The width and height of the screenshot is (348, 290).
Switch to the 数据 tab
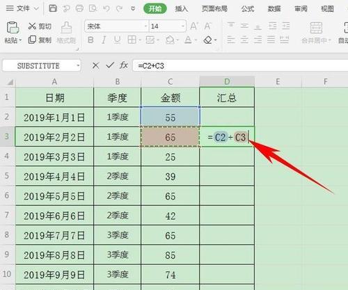[274, 9]
